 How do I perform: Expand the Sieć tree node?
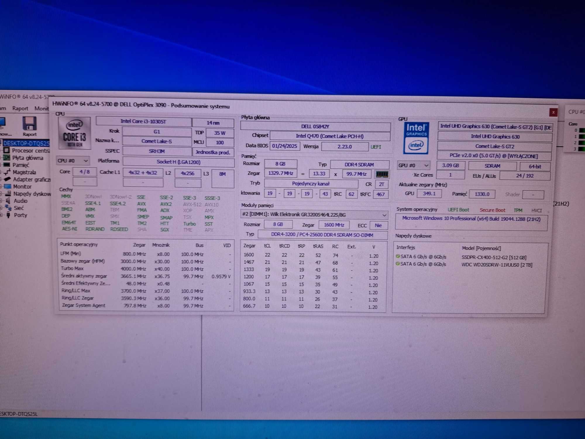tap(1, 208)
